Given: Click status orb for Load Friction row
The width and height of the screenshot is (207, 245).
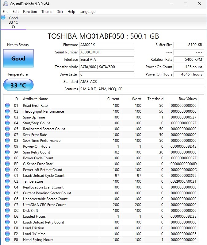Looking at the screenshot, I should (7, 228).
